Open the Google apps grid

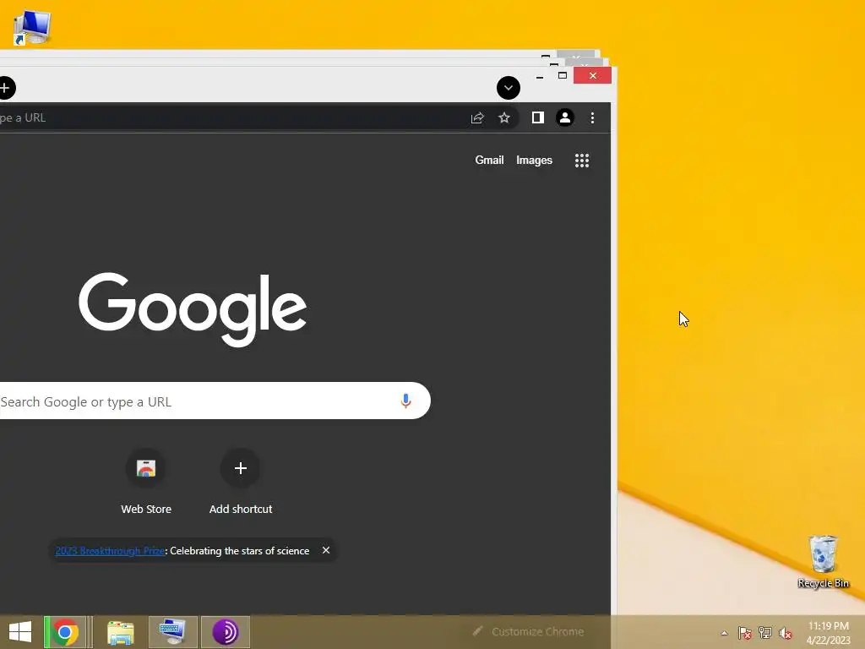[x=582, y=161]
